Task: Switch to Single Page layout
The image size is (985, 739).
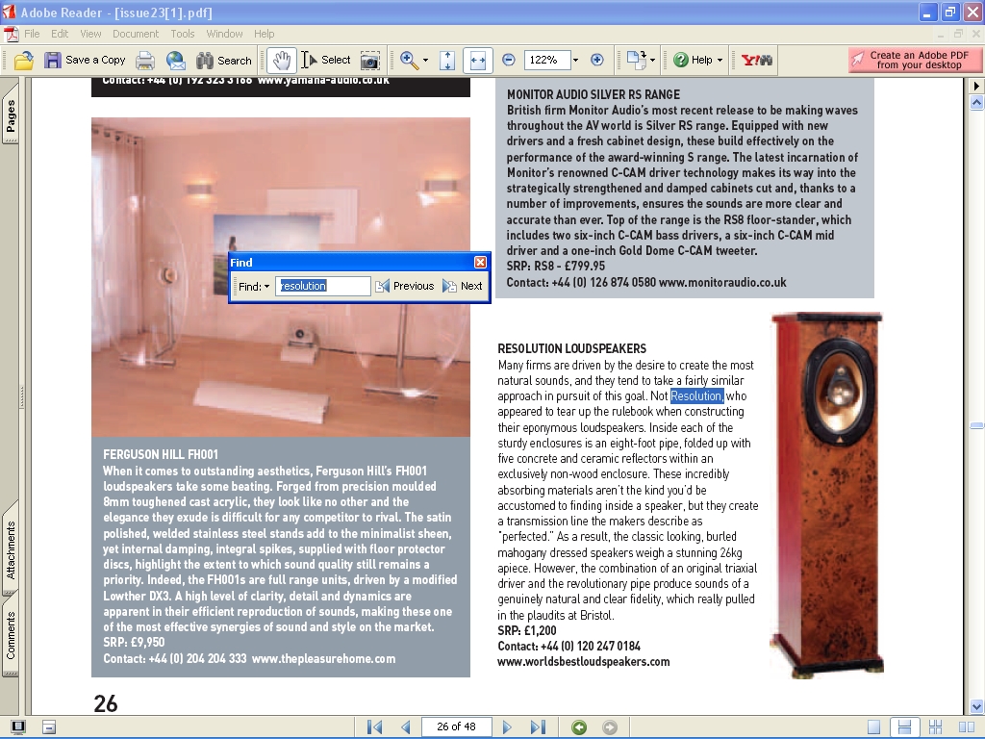Action: coord(873,726)
